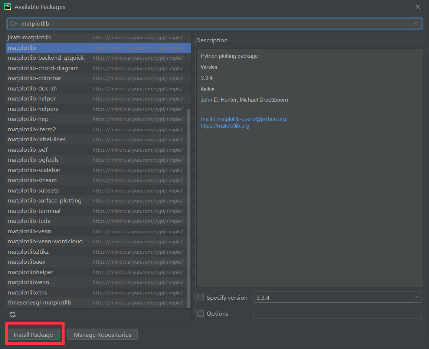Viewport: 429px width, 349px height.
Task: Select matplotlib-pdf package
Action: coord(96,150)
